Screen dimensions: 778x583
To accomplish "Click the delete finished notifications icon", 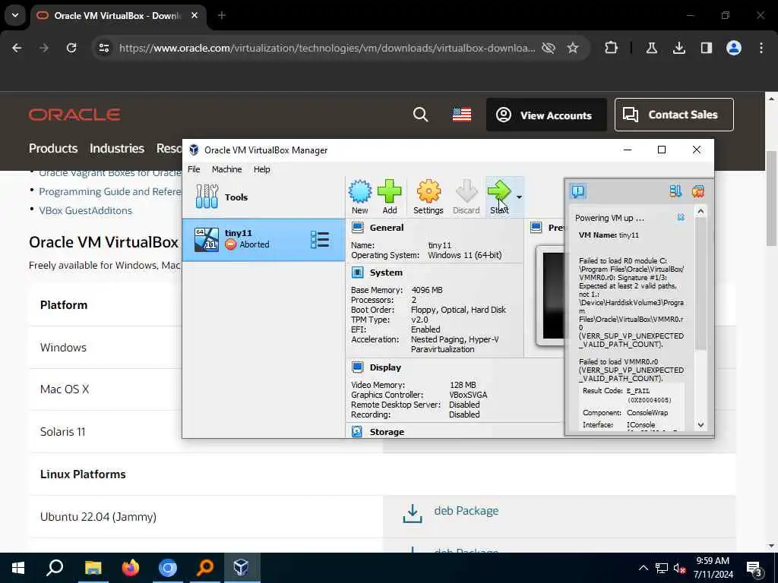I will click(x=698, y=191).
